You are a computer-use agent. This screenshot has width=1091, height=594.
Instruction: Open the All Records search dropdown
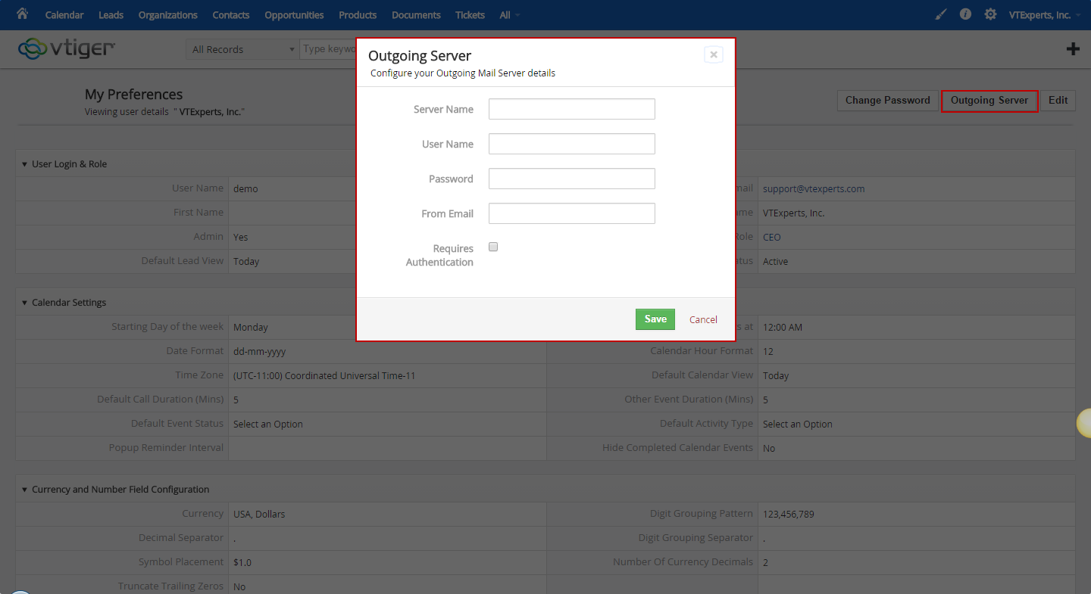pyautogui.click(x=242, y=49)
